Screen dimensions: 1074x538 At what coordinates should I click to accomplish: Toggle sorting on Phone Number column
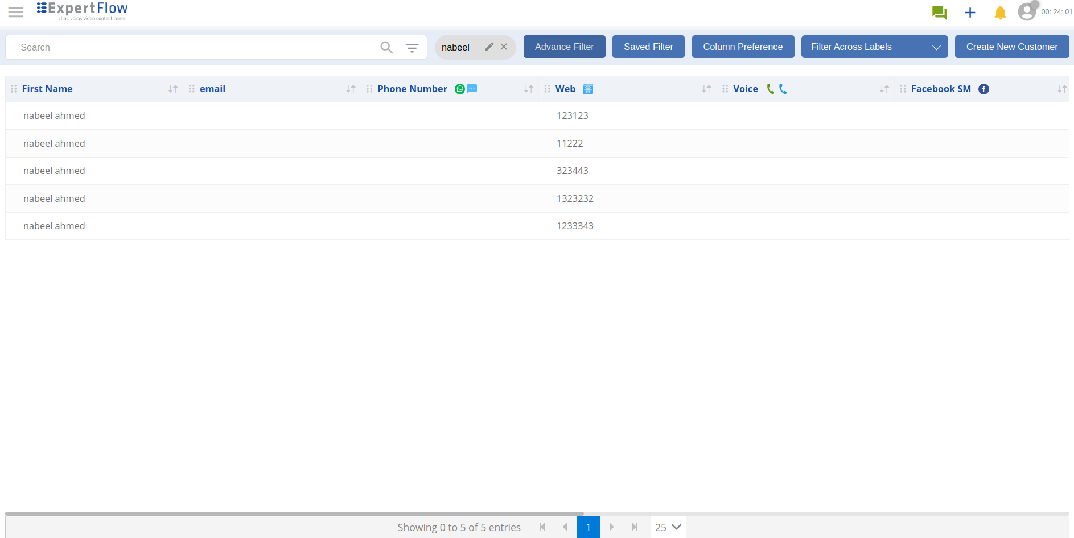tap(529, 89)
